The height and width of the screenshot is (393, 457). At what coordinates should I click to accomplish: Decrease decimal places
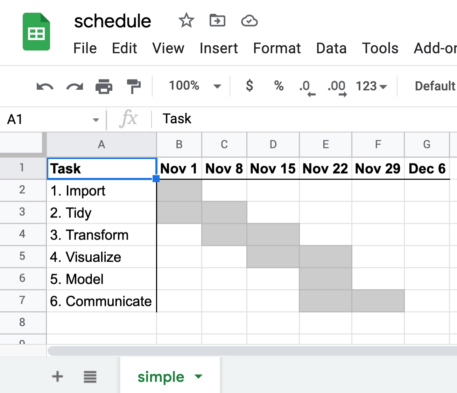click(x=307, y=88)
